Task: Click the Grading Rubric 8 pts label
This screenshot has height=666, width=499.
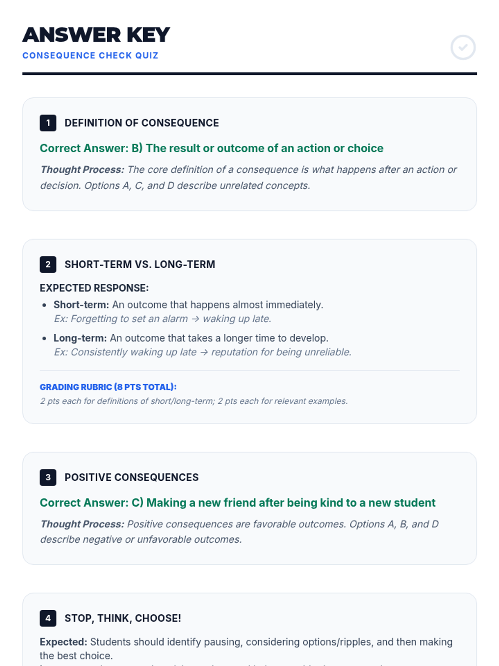Action: click(108, 387)
